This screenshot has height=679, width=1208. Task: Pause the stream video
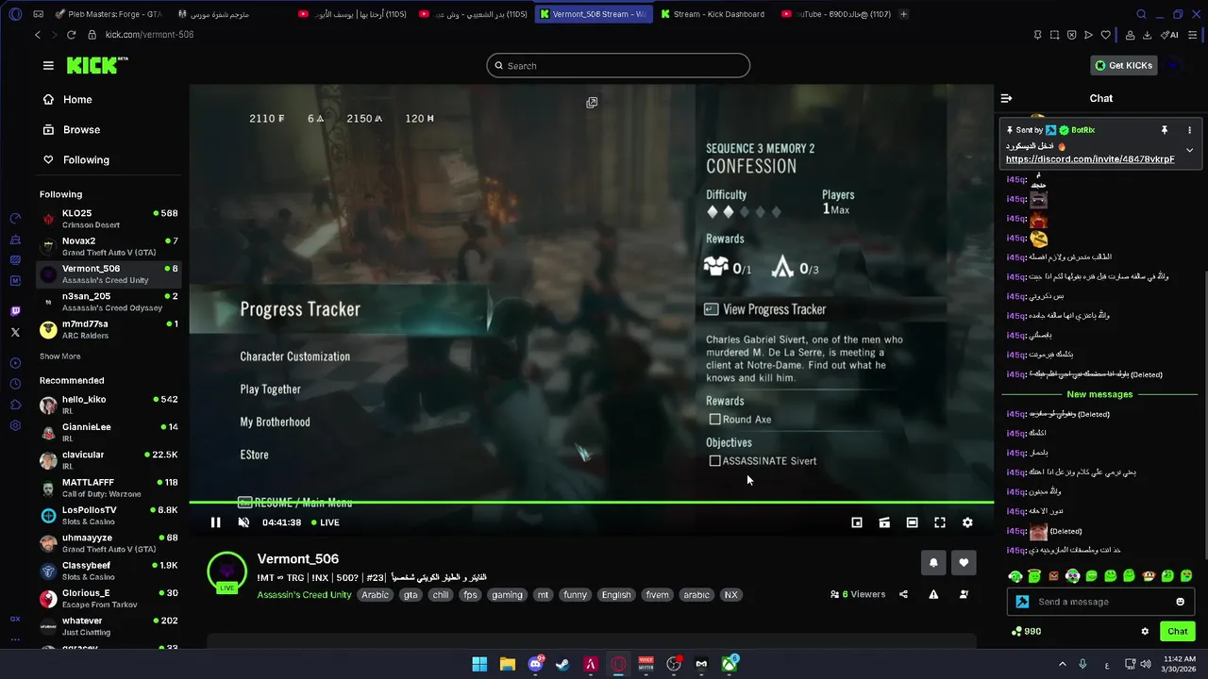point(215,522)
